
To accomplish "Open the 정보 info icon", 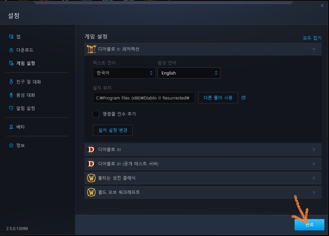I will (12, 145).
